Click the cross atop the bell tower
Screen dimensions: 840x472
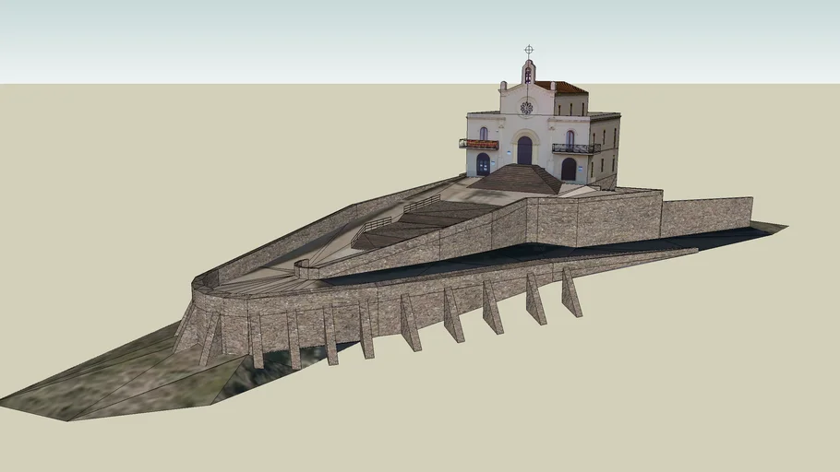click(x=529, y=51)
